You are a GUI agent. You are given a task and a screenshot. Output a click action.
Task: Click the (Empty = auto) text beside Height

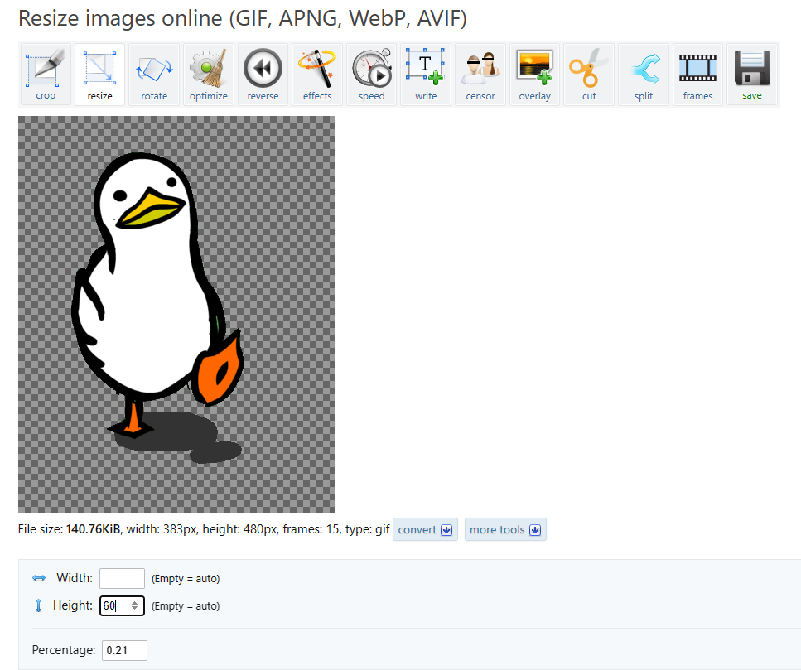(186, 606)
